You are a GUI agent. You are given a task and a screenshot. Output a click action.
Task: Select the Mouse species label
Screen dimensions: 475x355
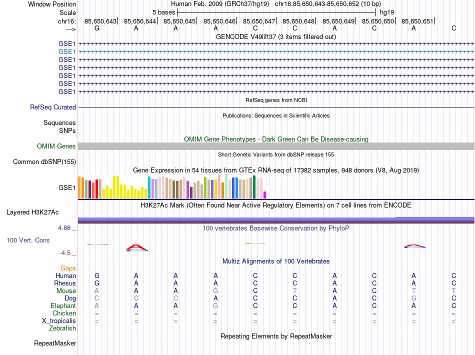point(66,291)
